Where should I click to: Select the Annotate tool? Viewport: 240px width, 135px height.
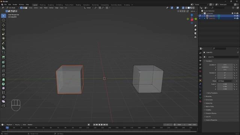pos(3,43)
